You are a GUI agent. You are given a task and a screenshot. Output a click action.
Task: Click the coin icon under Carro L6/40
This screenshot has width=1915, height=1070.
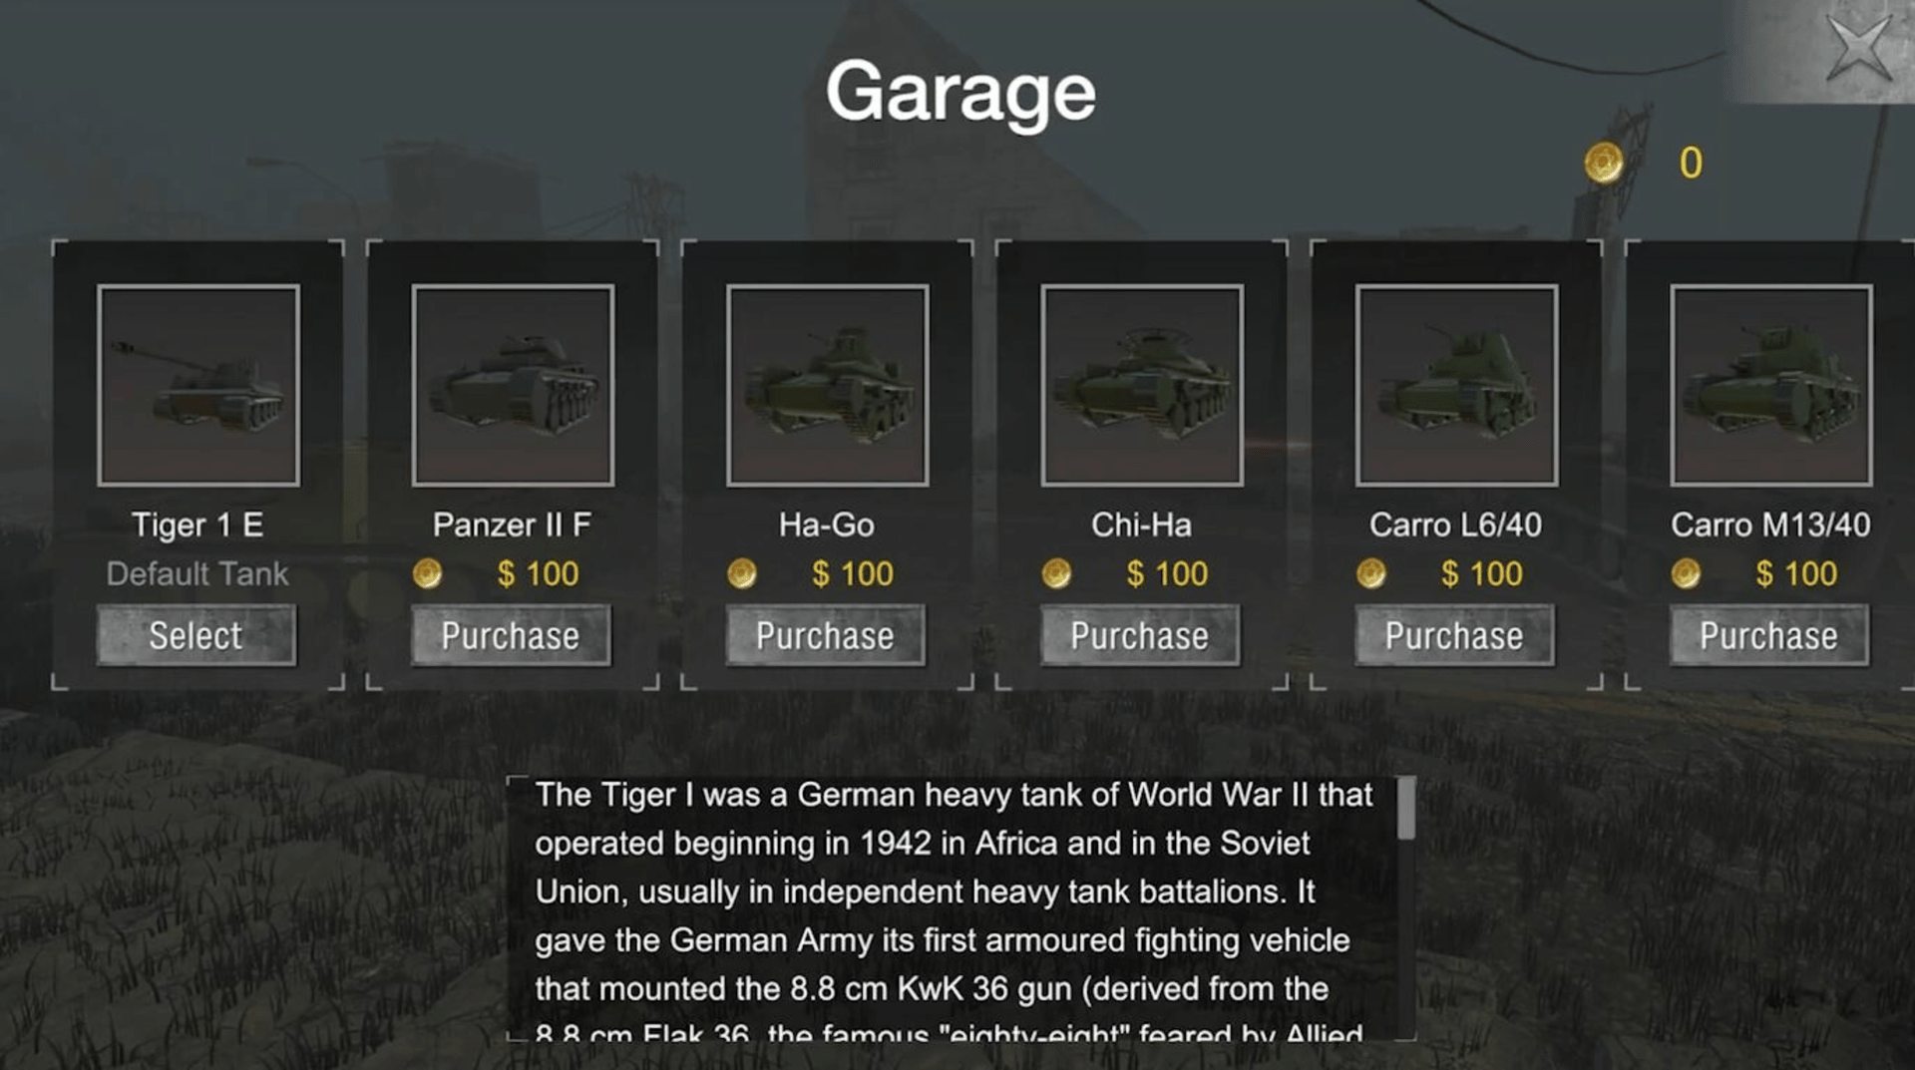[1371, 573]
